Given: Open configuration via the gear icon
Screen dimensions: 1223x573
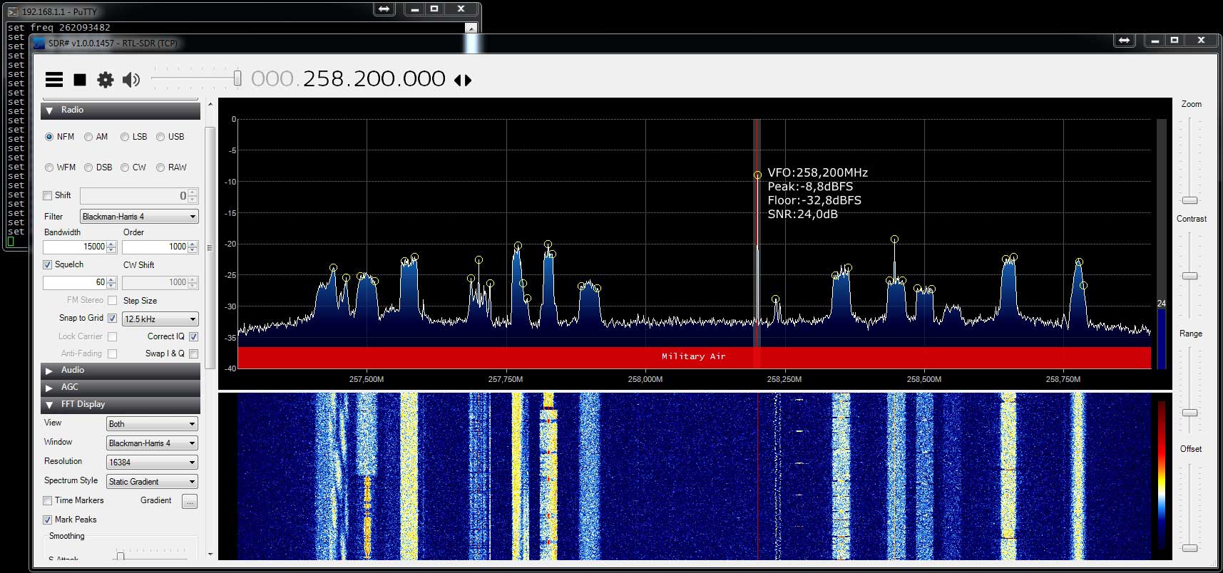Looking at the screenshot, I should (106, 80).
